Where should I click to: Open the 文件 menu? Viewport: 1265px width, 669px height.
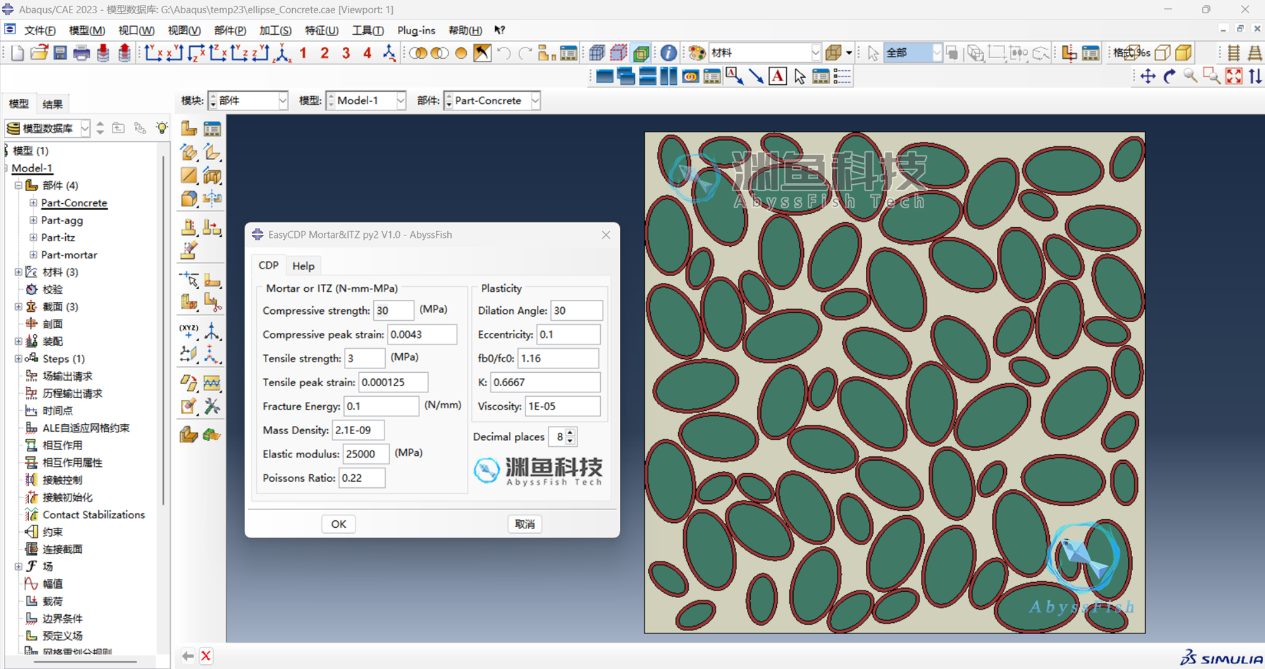[x=40, y=30]
